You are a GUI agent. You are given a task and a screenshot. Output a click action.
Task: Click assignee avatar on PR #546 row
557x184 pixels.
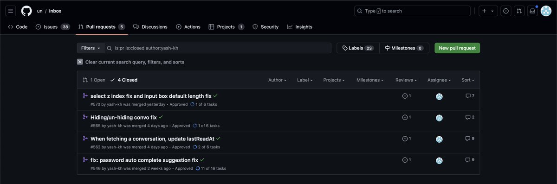click(439, 160)
